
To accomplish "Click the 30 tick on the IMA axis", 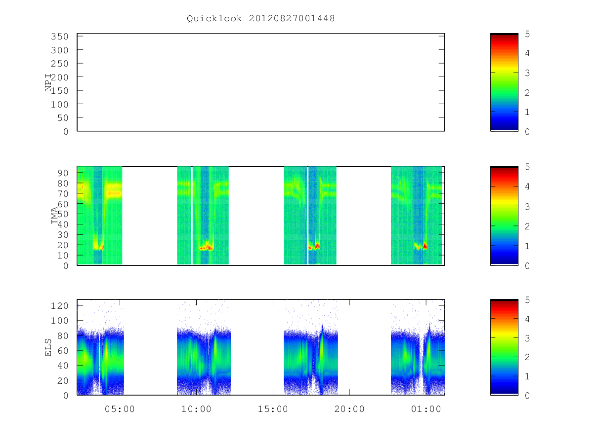I will [63, 234].
